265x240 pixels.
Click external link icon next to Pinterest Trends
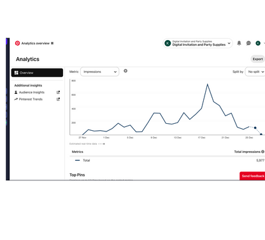pyautogui.click(x=58, y=99)
